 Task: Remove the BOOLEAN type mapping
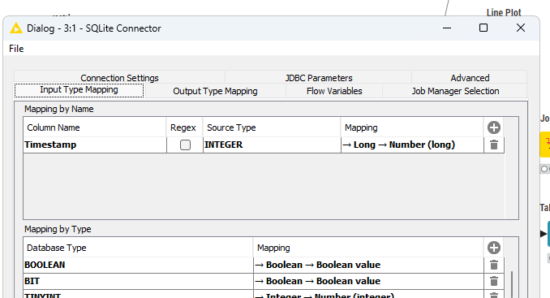[x=494, y=265]
